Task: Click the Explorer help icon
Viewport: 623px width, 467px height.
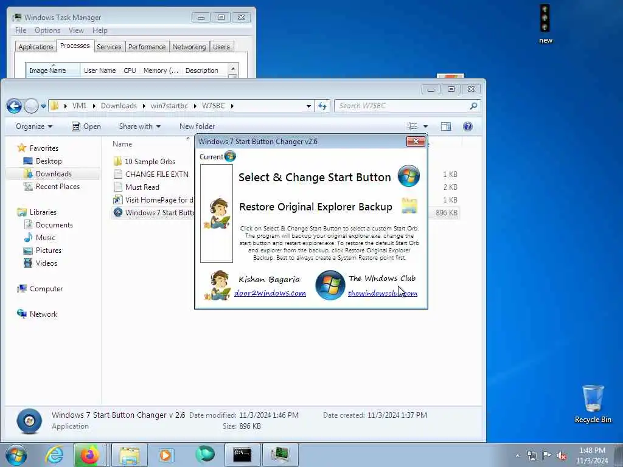Action: [468, 126]
